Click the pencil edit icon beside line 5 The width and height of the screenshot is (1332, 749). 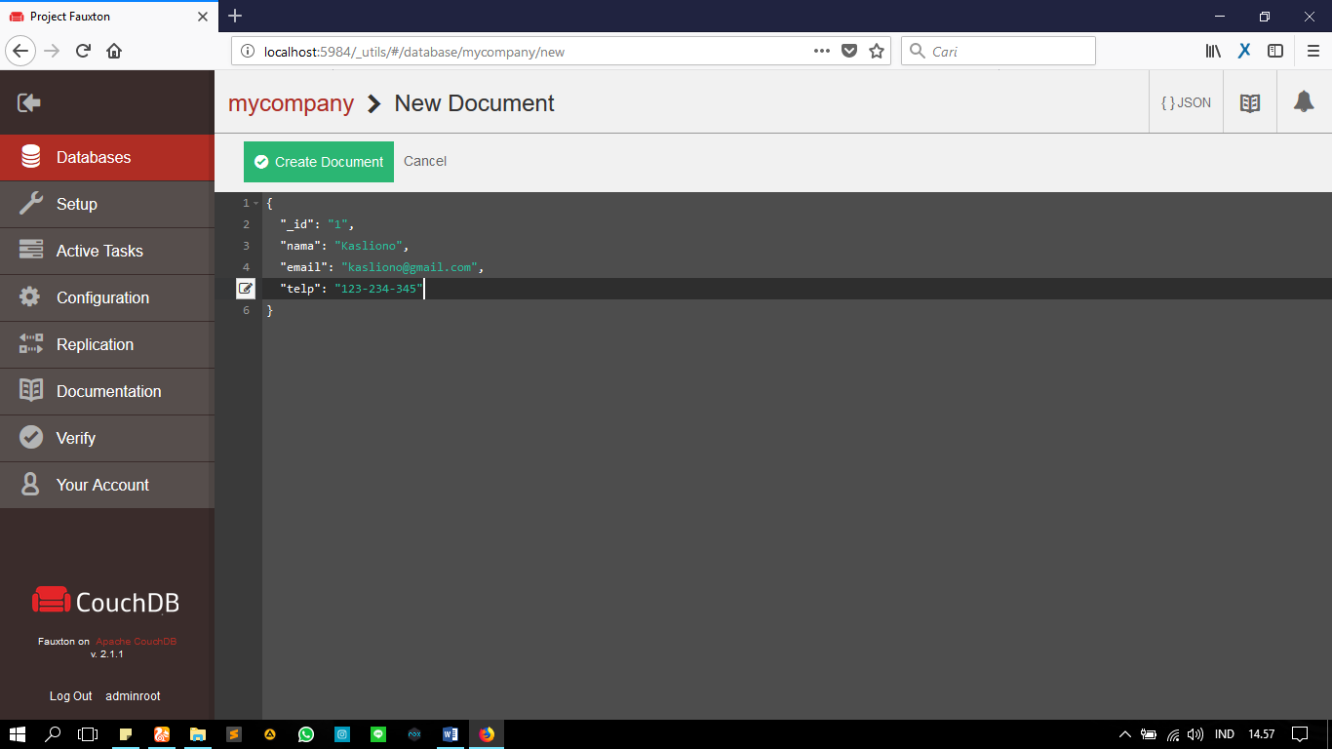tap(247, 288)
